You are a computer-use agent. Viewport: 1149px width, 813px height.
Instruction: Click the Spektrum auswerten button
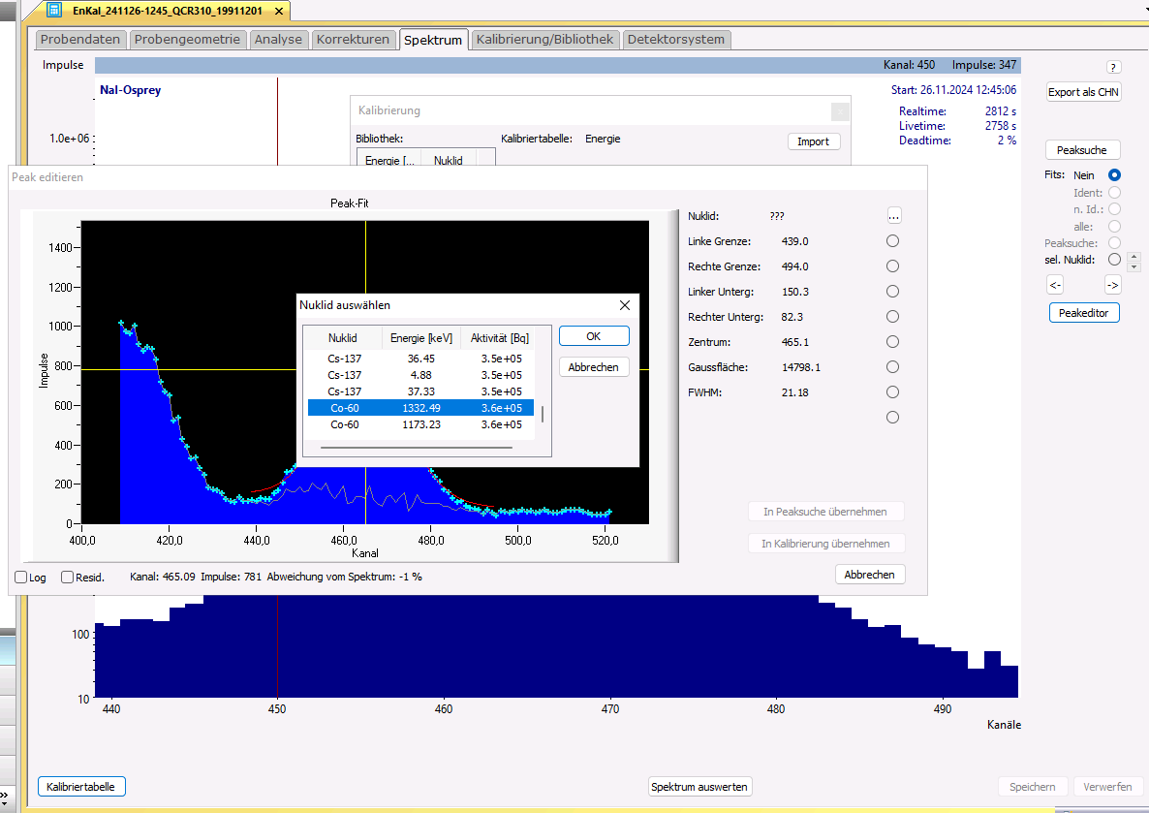click(699, 787)
